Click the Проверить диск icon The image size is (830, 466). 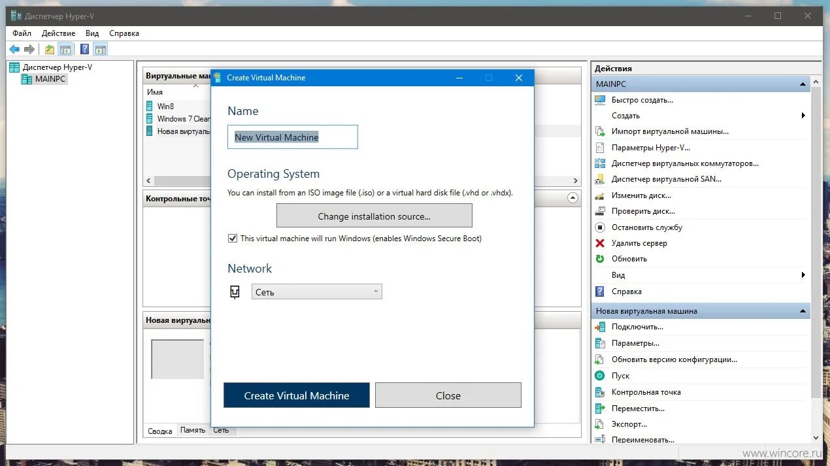click(x=600, y=211)
